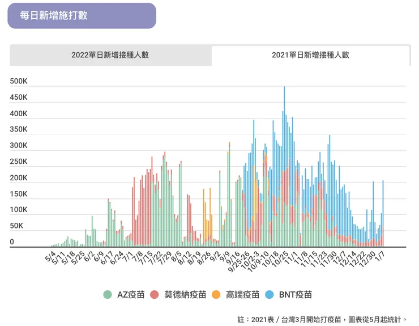Click the 200K y-axis label
This screenshot has height=326, width=419.
click(x=19, y=177)
